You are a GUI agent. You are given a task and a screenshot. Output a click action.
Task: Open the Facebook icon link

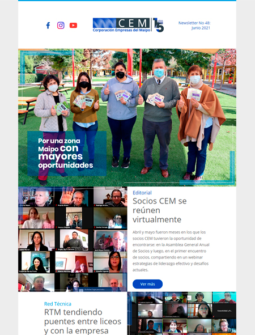click(x=48, y=26)
